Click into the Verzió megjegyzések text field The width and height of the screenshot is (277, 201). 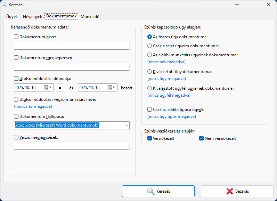(72, 145)
